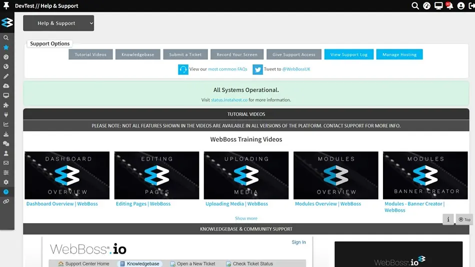Open the Dashboard Overview video thumbnail
475x267 pixels.
(67, 175)
